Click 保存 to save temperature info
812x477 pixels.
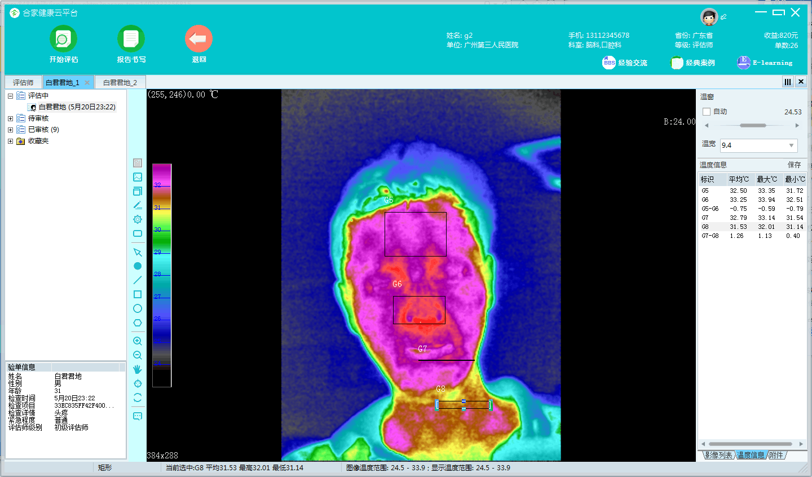(794, 165)
